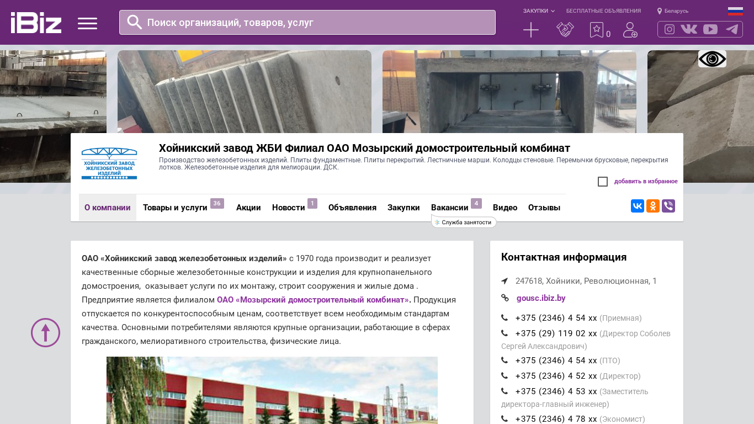
Task: Switch to the Акции tab
Action: click(x=248, y=208)
